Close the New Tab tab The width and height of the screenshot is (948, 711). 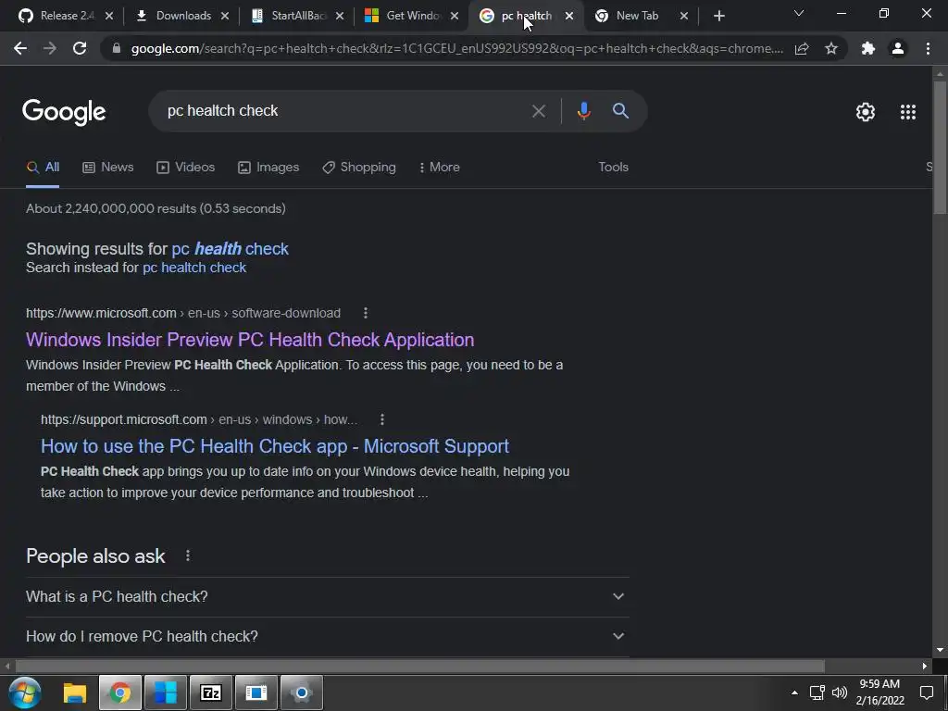tap(684, 16)
